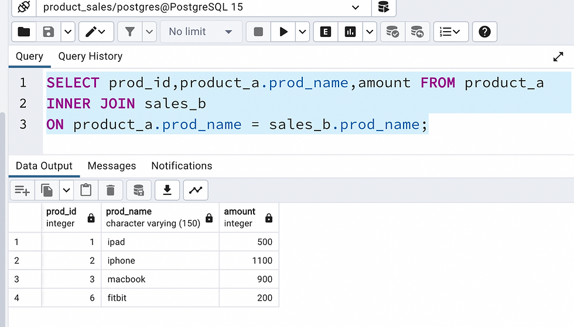Select result row number 2

click(25, 261)
